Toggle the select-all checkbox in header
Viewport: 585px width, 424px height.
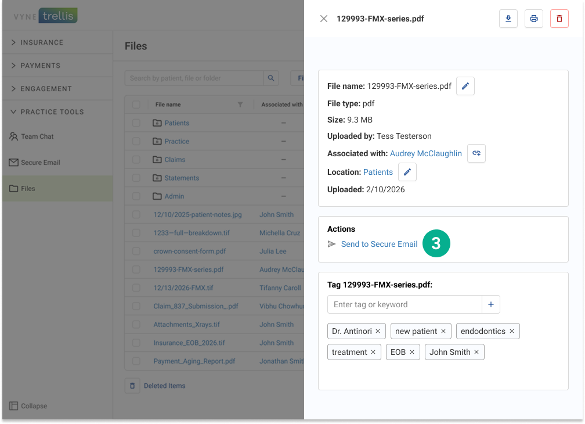[136, 105]
